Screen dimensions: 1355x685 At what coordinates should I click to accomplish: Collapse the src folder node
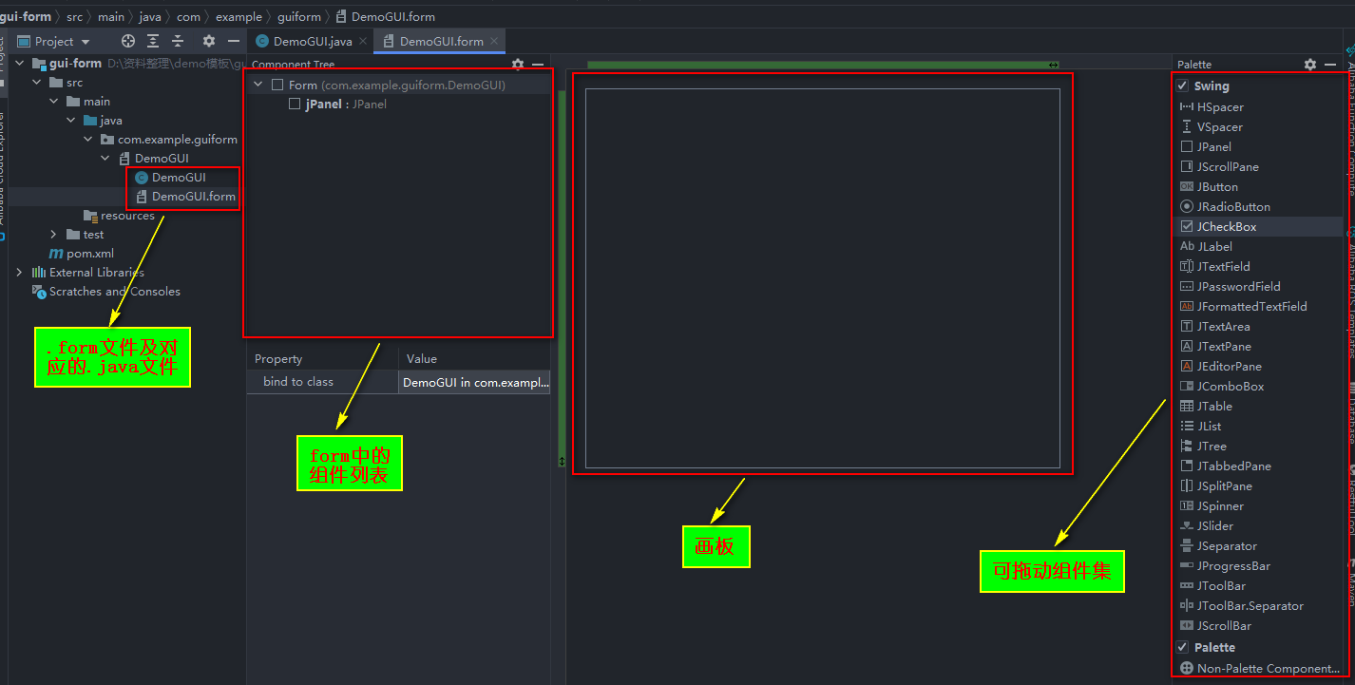37,83
